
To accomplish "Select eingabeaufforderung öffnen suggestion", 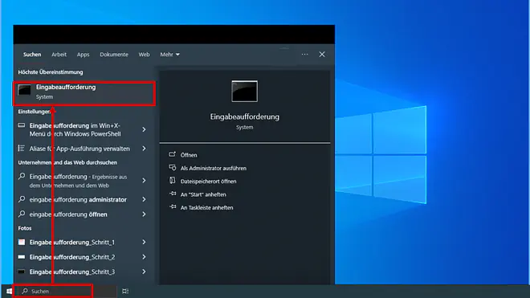I will [68, 214].
